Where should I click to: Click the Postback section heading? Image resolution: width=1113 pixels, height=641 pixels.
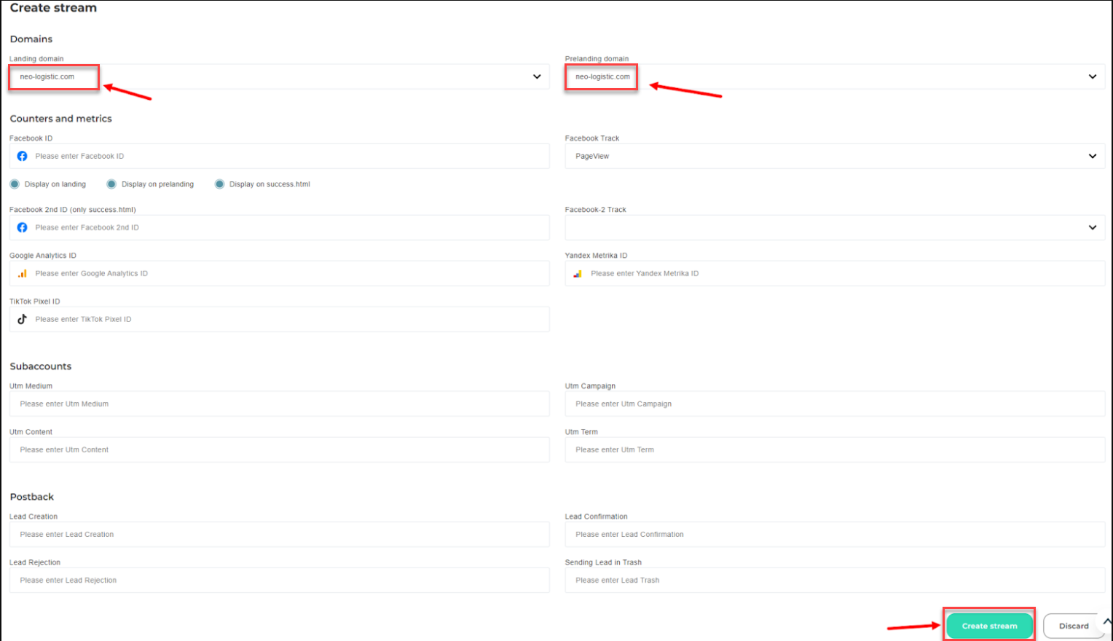[x=32, y=497]
